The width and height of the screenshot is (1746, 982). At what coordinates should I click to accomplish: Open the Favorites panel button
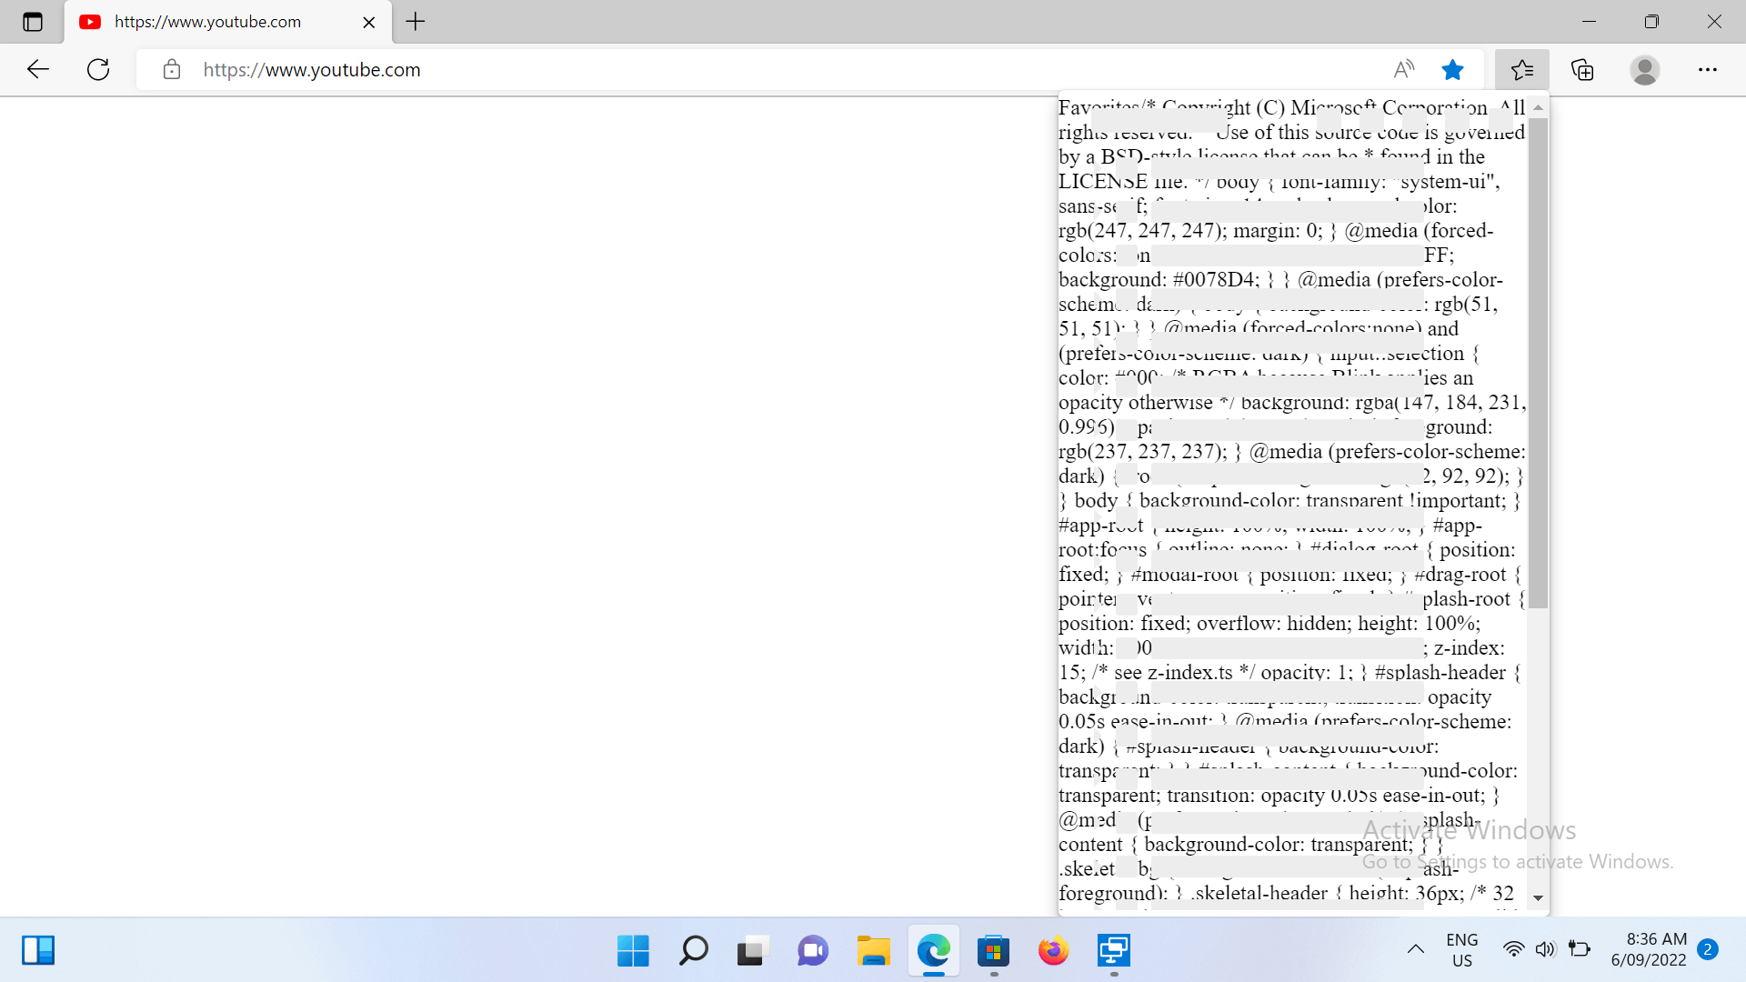(x=1521, y=69)
